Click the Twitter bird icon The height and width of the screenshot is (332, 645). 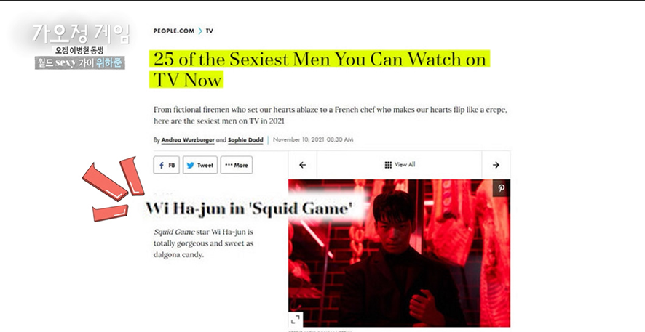coord(191,166)
